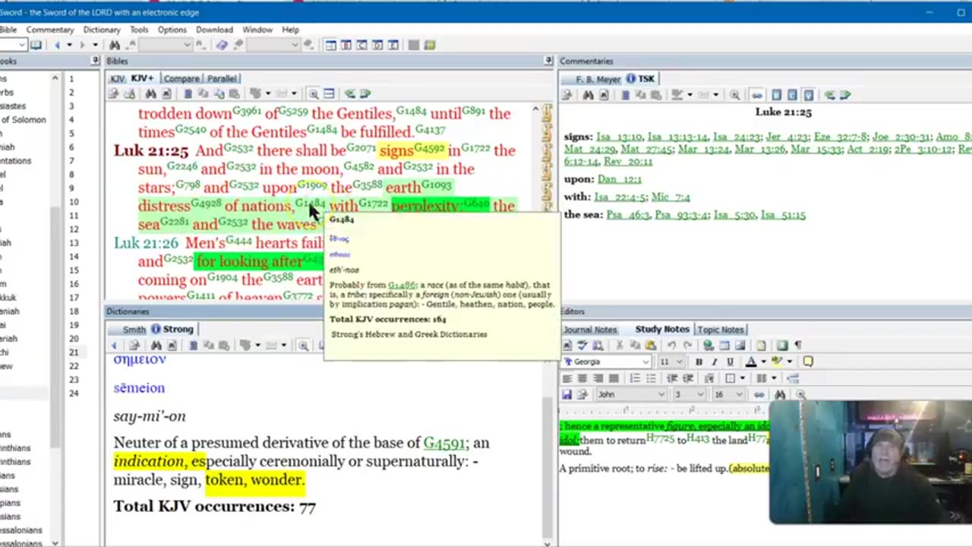
Task: Open the Isa 13:10 cross reference link
Action: click(x=620, y=137)
